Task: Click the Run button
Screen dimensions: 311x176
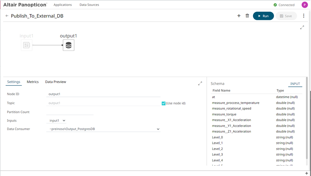Action: click(263, 16)
